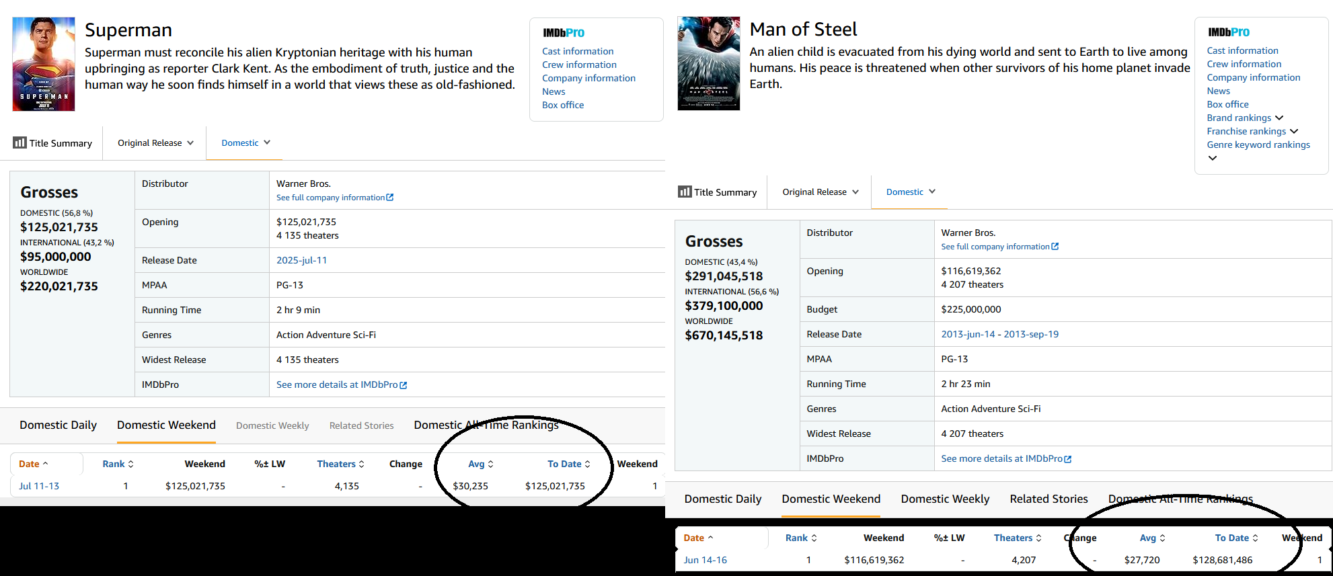This screenshot has width=1333, height=576.
Task: Sort the Man of Steel table by To Date
Action: click(1237, 538)
